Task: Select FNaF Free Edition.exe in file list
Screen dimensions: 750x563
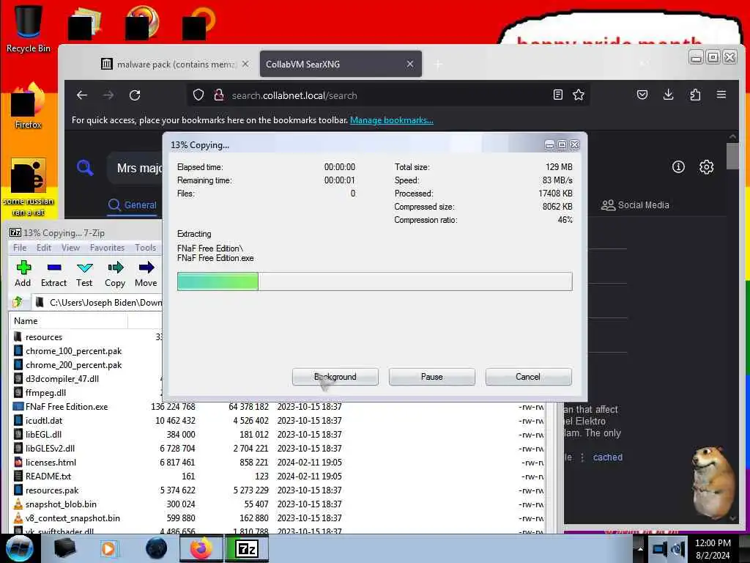Action: pyautogui.click(x=67, y=406)
